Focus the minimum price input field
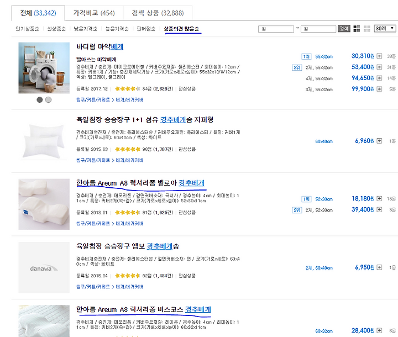 coord(276,29)
